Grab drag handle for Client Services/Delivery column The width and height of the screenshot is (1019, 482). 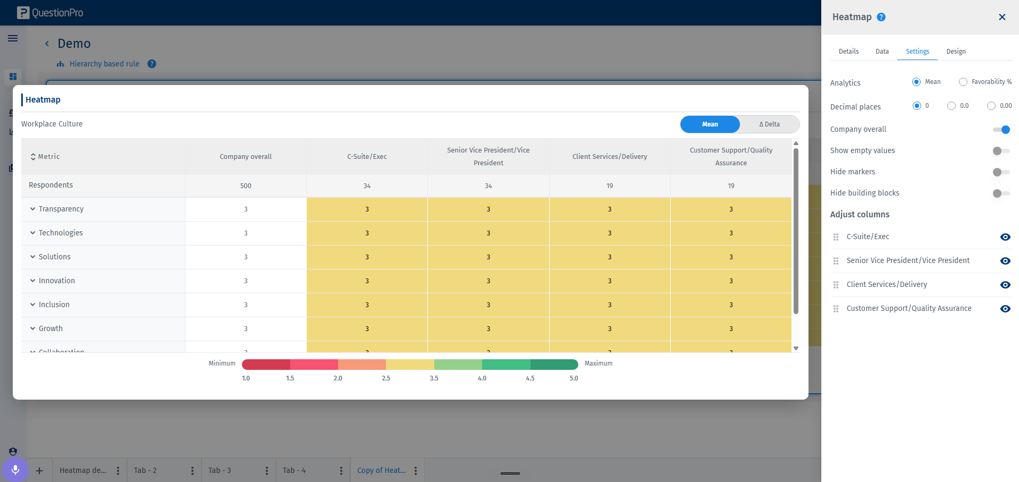836,285
